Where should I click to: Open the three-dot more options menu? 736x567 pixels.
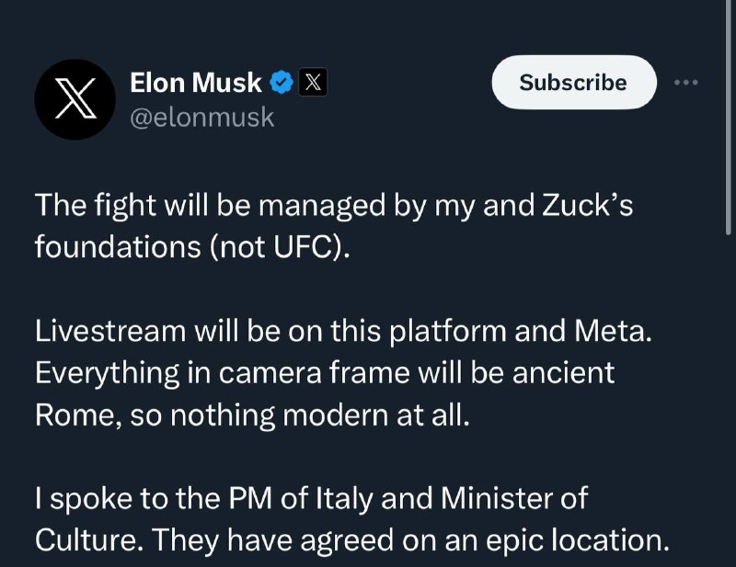686,83
